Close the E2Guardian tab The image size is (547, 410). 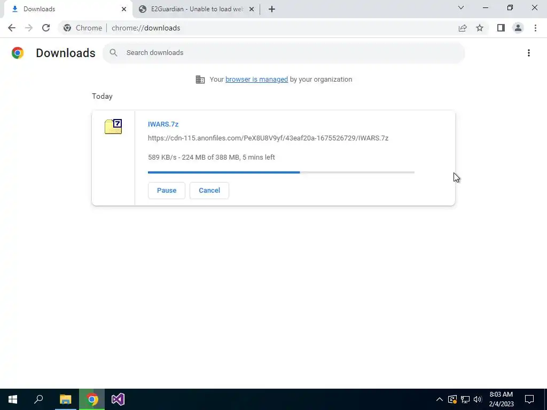(252, 9)
